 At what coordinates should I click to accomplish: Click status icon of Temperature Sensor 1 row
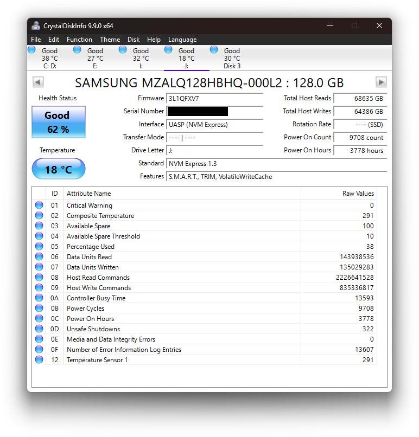39,360
